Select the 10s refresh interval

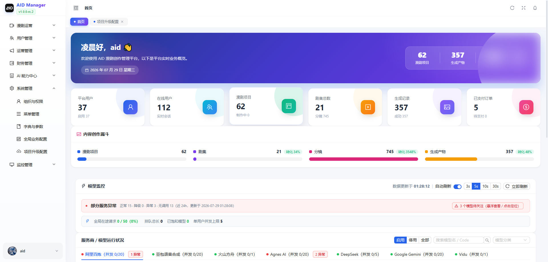tap(485, 186)
